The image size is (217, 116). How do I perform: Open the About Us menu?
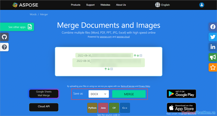coord(121,5)
